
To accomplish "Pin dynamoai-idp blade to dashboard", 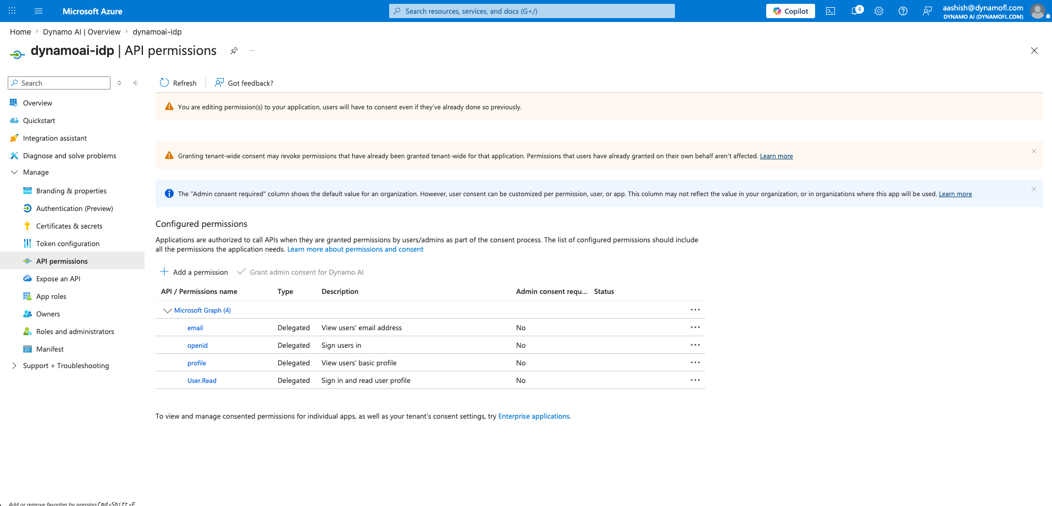I will pos(234,51).
